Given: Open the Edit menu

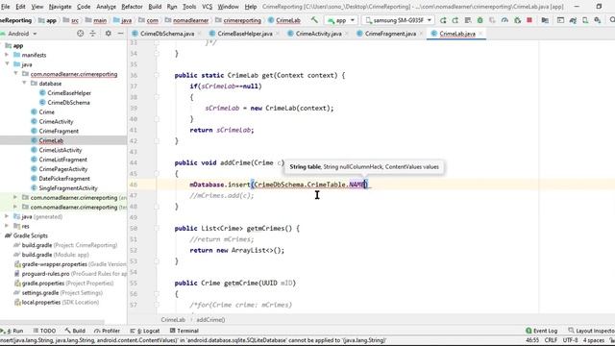Looking at the screenshot, I should [20, 7].
